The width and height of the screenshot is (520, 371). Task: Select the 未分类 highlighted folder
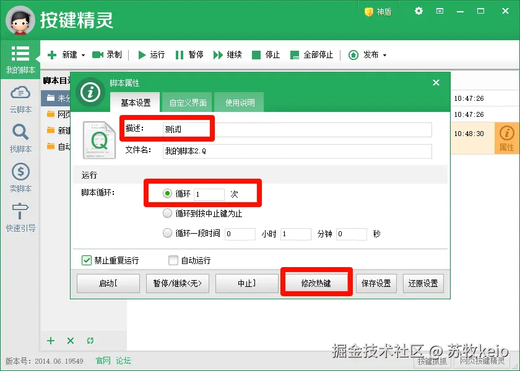[x=56, y=98]
